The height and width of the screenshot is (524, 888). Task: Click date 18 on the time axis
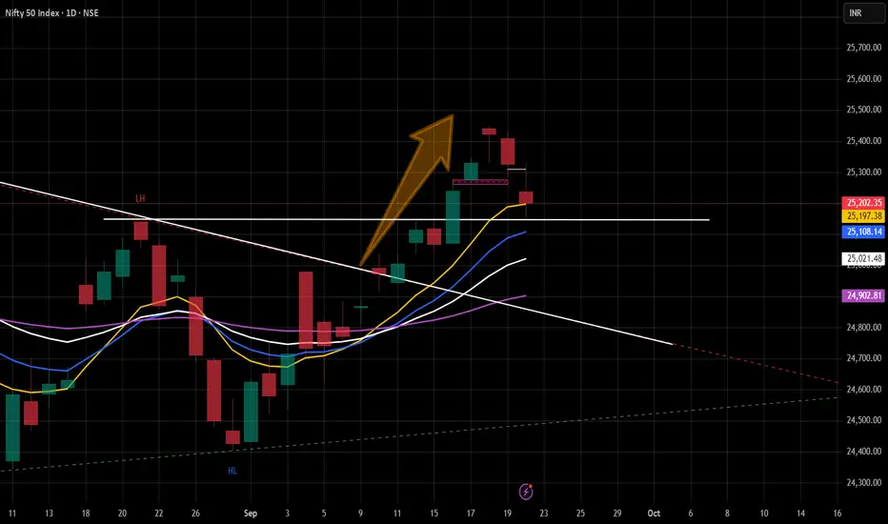[x=86, y=514]
